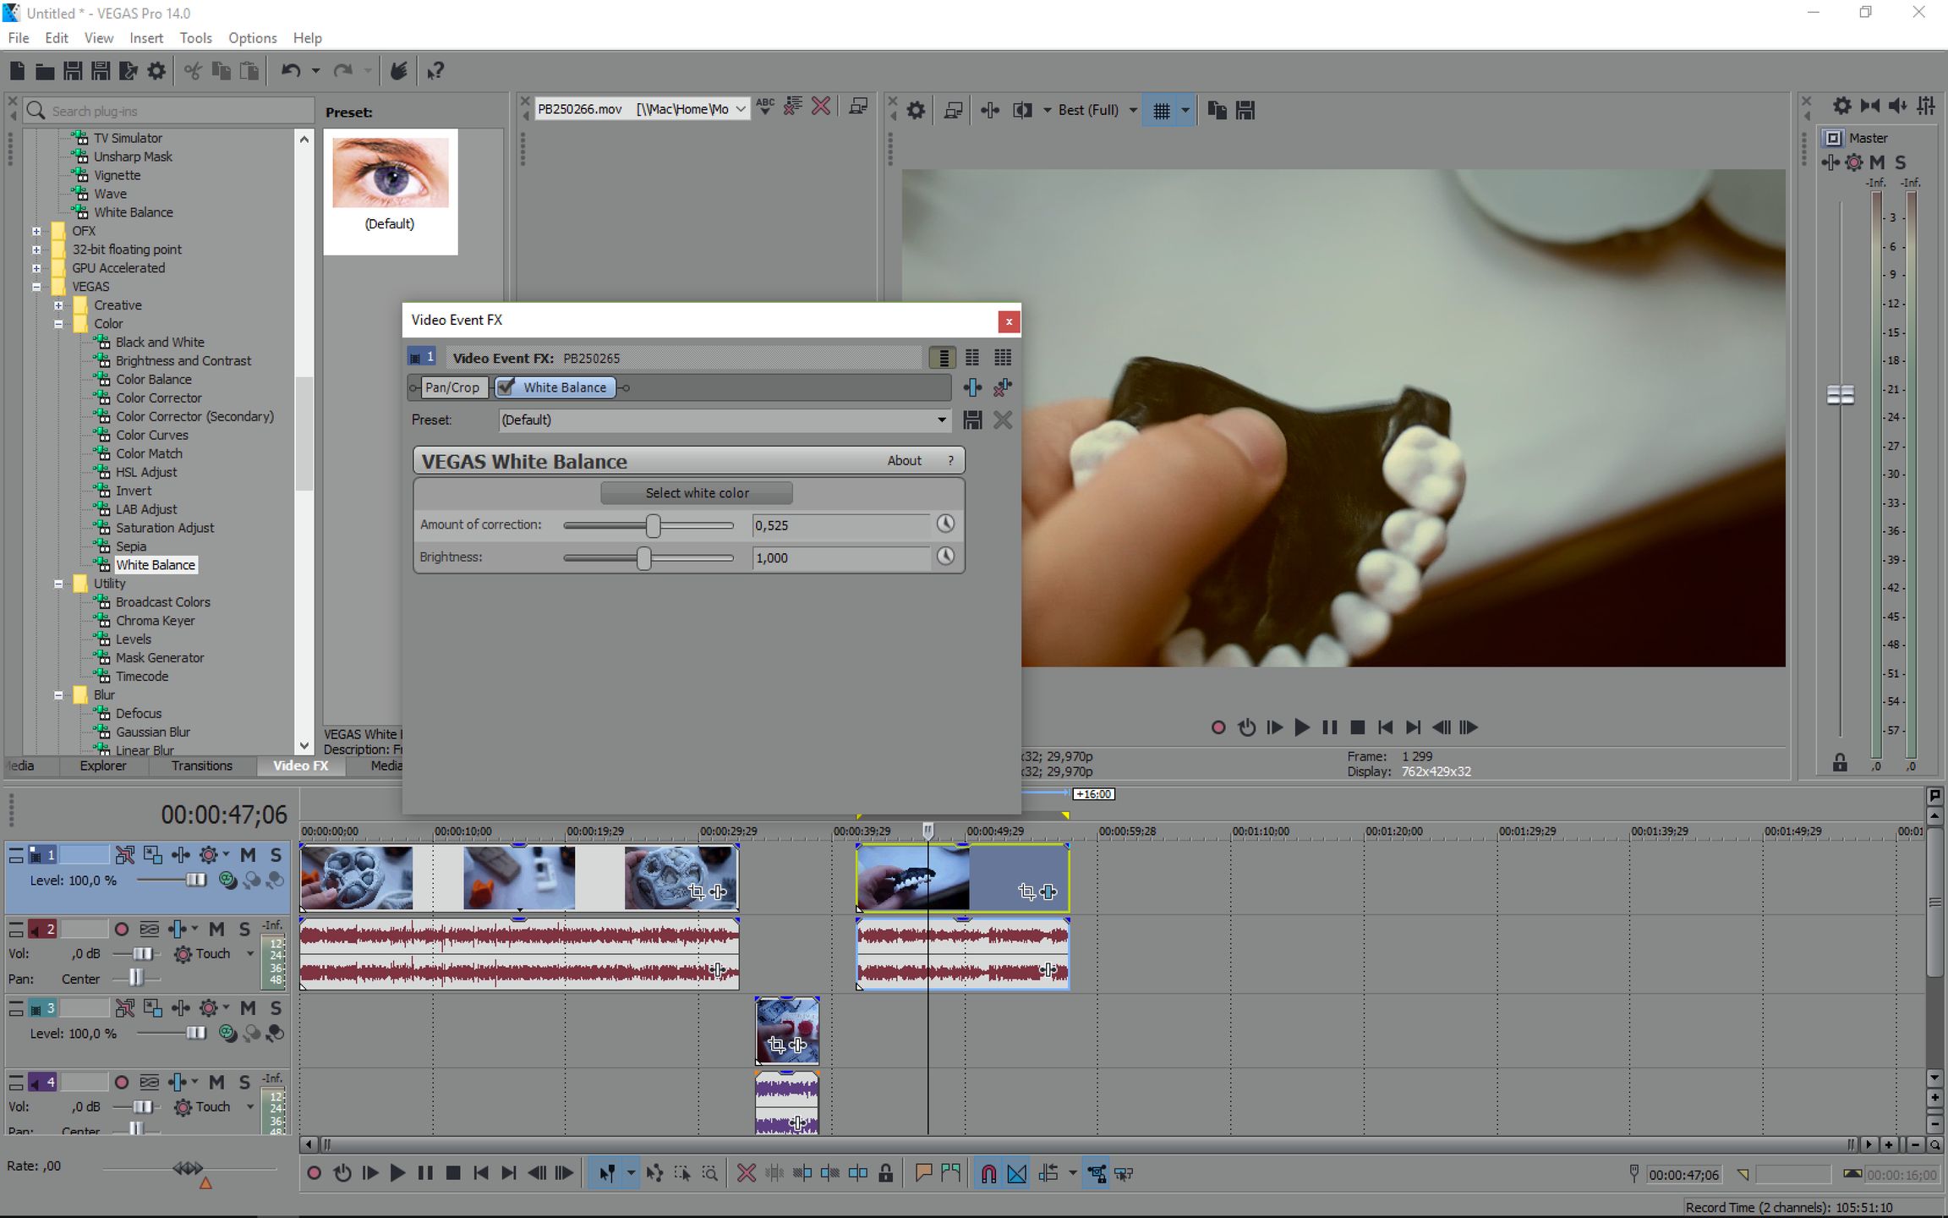Image resolution: width=1948 pixels, height=1218 pixels.
Task: Expand the OFX folder in plug-in tree
Action: click(36, 231)
